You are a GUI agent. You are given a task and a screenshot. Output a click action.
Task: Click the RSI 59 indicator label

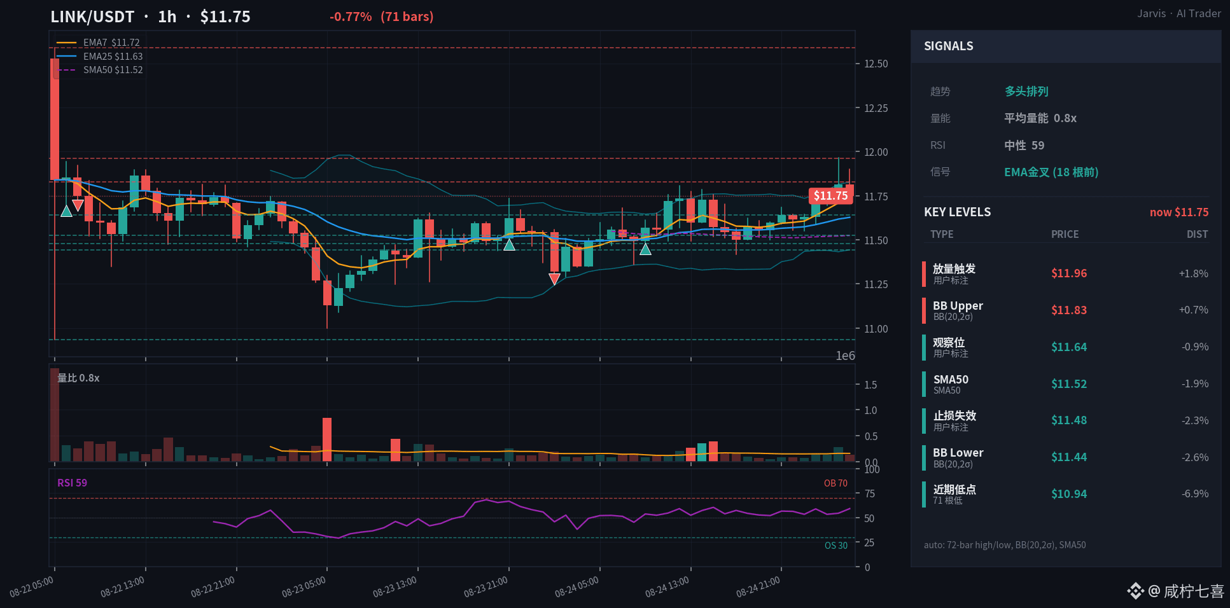pyautogui.click(x=72, y=483)
